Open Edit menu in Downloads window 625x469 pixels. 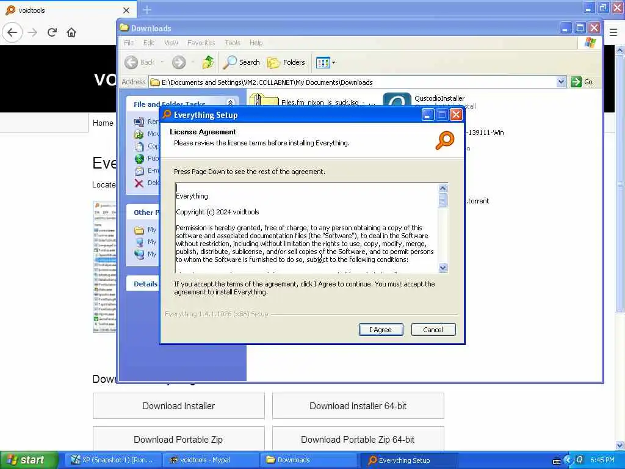click(149, 43)
